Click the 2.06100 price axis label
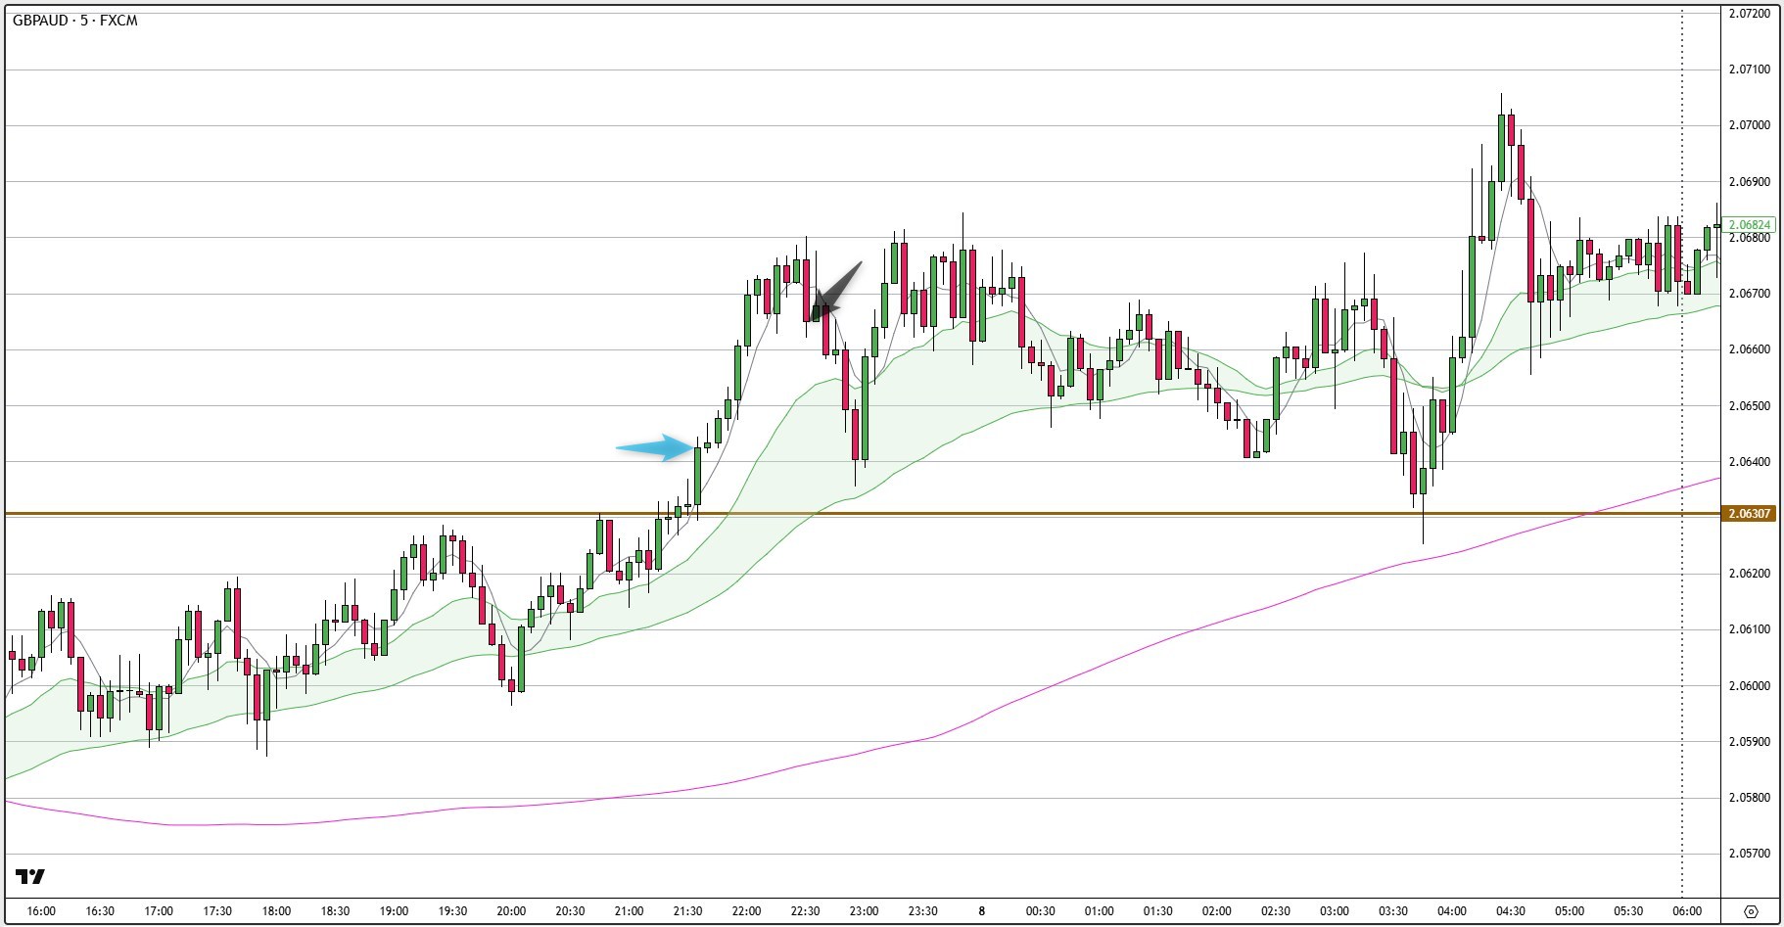This screenshot has height=927, width=1784. coord(1749,629)
